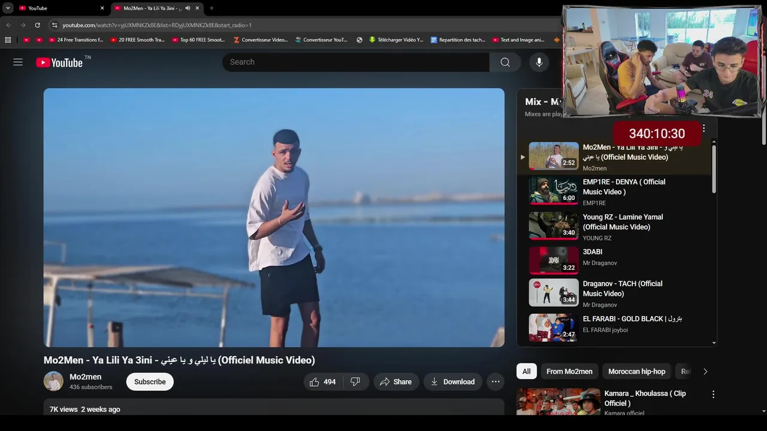Open Text and Image ani bookmark
The image size is (767, 431).
coord(518,40)
